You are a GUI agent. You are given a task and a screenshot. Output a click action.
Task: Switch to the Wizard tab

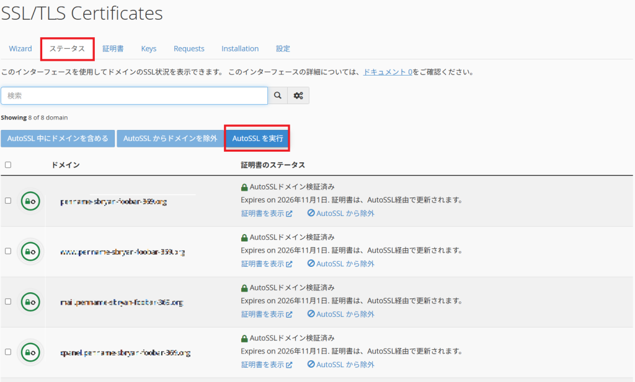pos(20,48)
